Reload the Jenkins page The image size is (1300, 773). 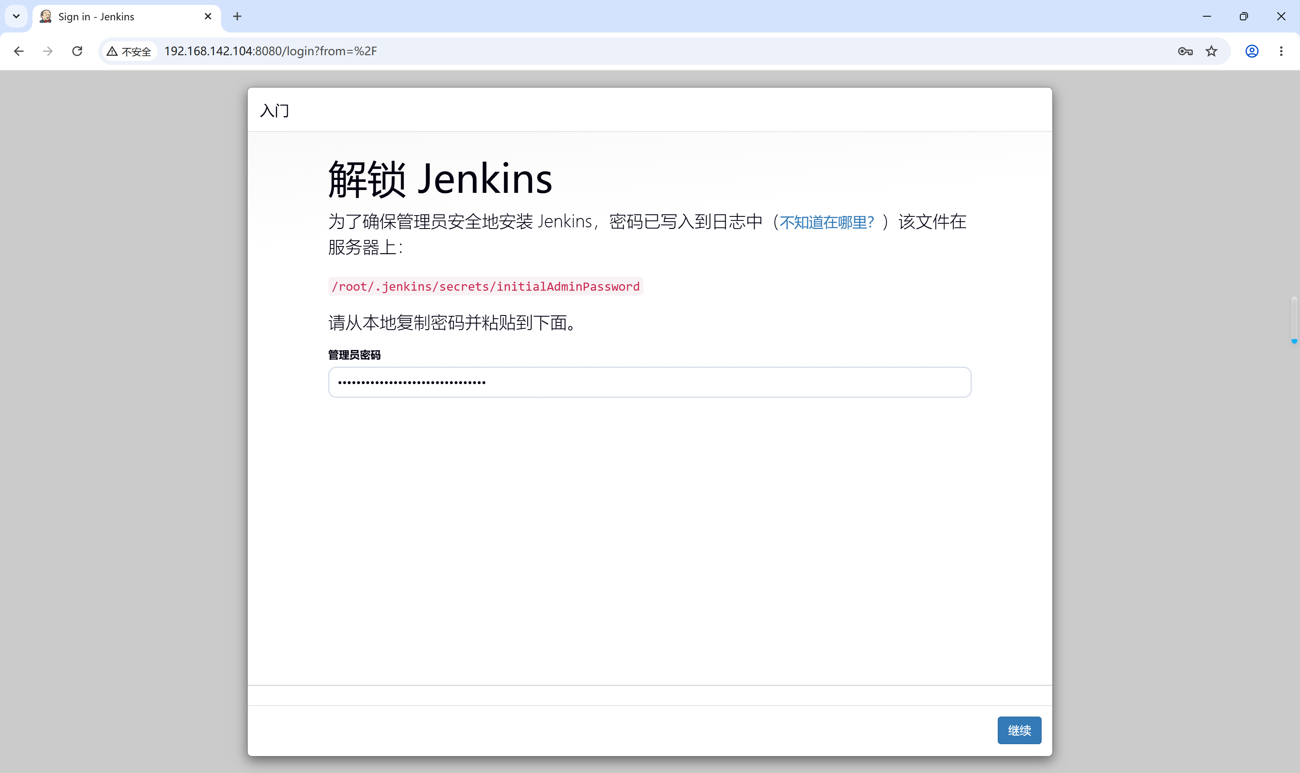[77, 51]
